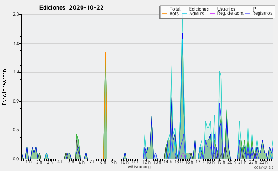Click the Reg. de adm. legend entry
The width and height of the screenshot is (278, 171).
coord(227,13)
